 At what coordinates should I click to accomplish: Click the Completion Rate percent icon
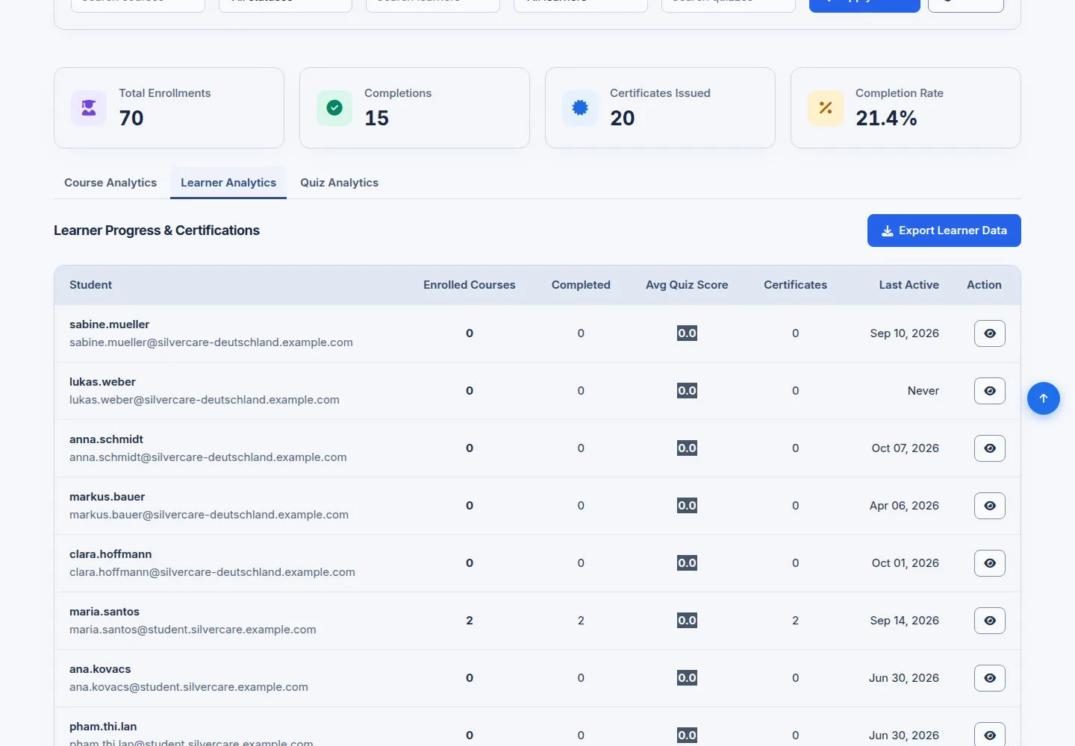pos(826,108)
